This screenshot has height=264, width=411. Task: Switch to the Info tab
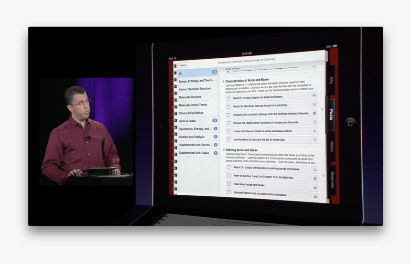(331, 80)
